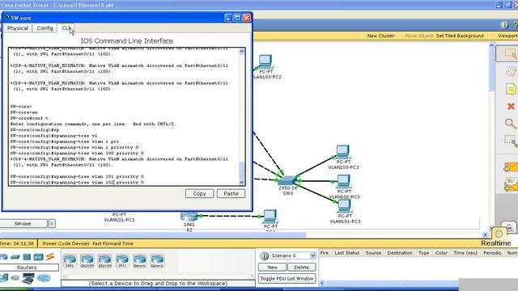This screenshot has height=291, width=518.
Task: Click the Color column header
Action: click(x=441, y=253)
